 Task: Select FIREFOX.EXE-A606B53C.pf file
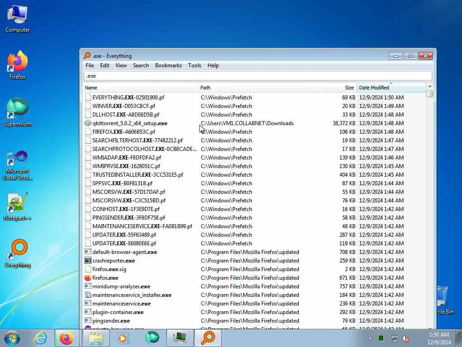124,132
